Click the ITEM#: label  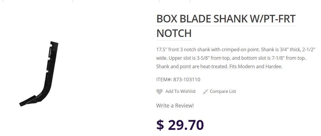coord(164,80)
